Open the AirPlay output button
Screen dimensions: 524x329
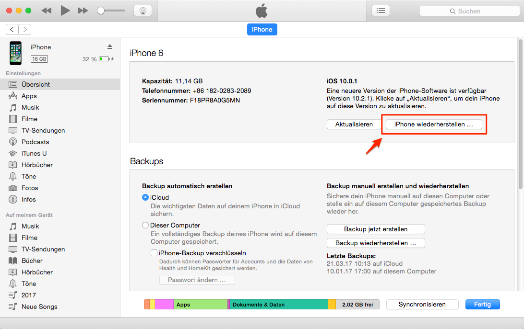point(143,11)
